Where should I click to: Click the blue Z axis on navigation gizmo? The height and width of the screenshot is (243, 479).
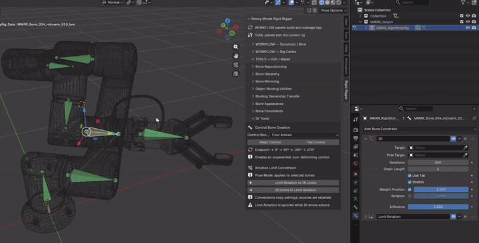[x=228, y=21]
